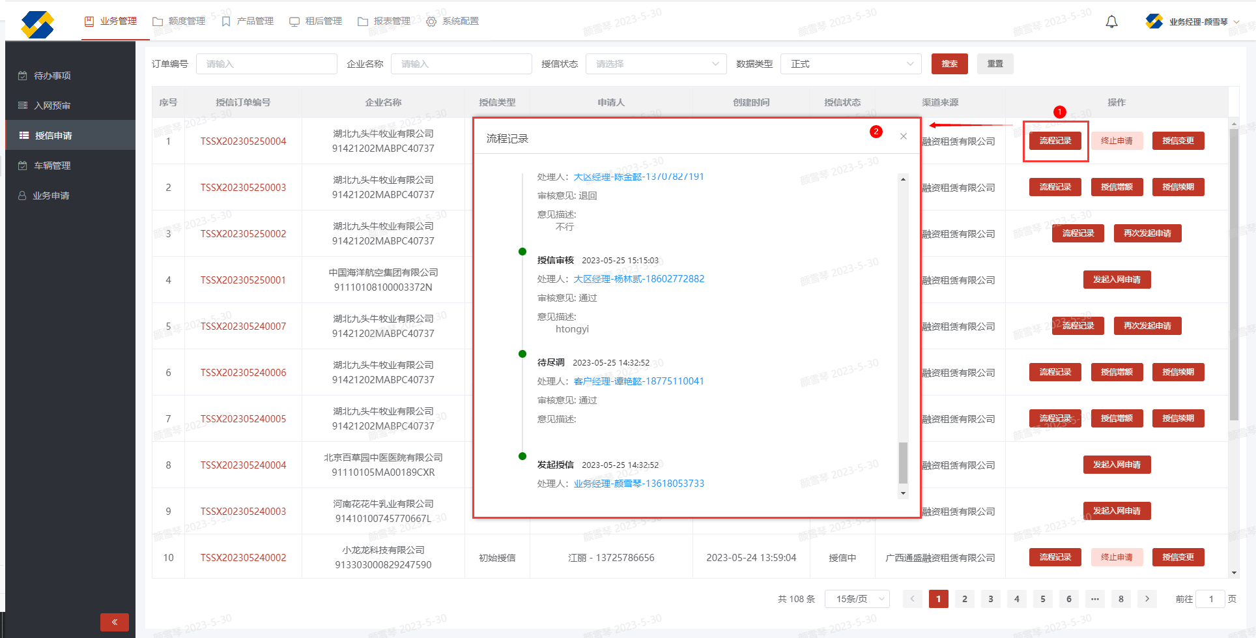Open 入网预审 in sidebar
Screen dimensions: 1256x638
52,106
